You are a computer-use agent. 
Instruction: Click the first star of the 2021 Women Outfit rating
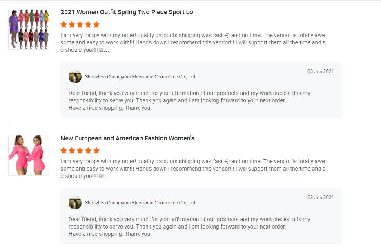point(64,24)
